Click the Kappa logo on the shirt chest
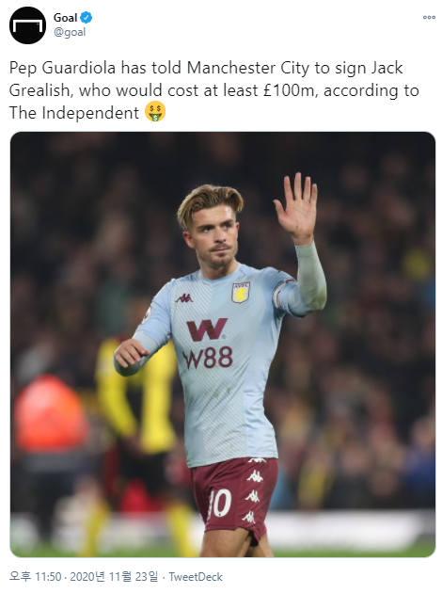 tap(183, 298)
